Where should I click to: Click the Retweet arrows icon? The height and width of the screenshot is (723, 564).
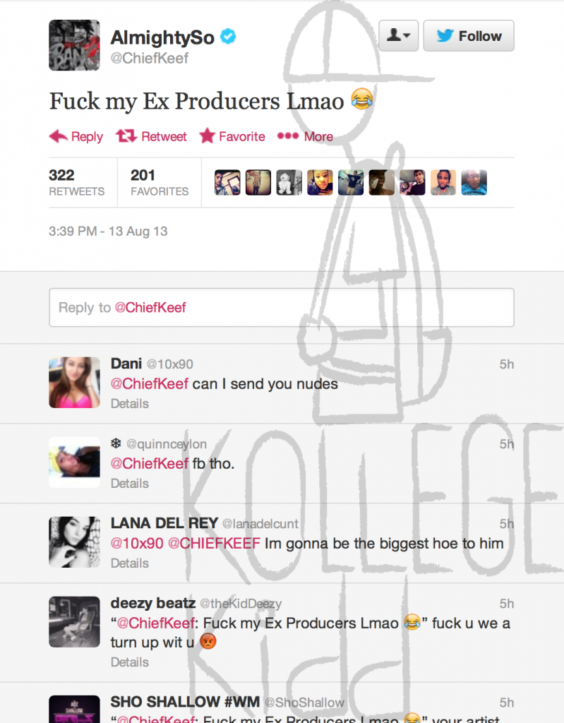(x=126, y=136)
